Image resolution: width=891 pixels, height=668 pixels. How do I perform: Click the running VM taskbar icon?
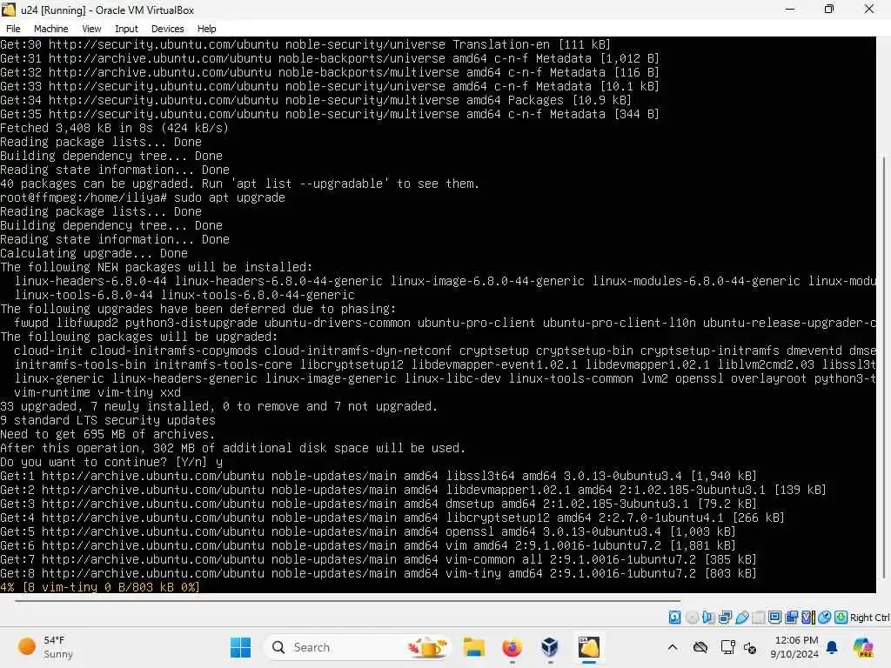click(589, 647)
